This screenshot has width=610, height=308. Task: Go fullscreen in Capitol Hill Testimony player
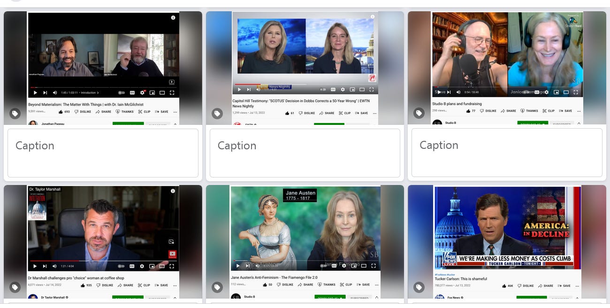point(372,89)
